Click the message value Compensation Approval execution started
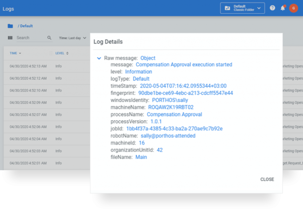Screen dimensions: 303x211 184,65
